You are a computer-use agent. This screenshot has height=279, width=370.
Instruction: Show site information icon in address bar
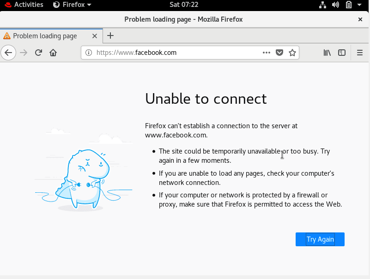point(89,53)
